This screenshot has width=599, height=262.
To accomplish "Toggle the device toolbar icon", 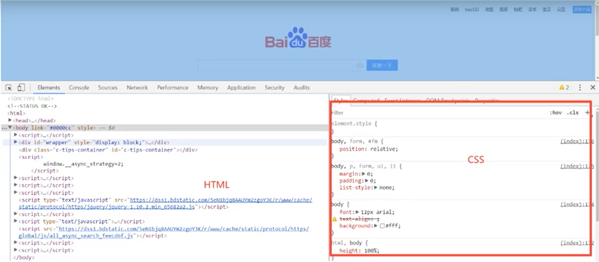I will point(21,87).
